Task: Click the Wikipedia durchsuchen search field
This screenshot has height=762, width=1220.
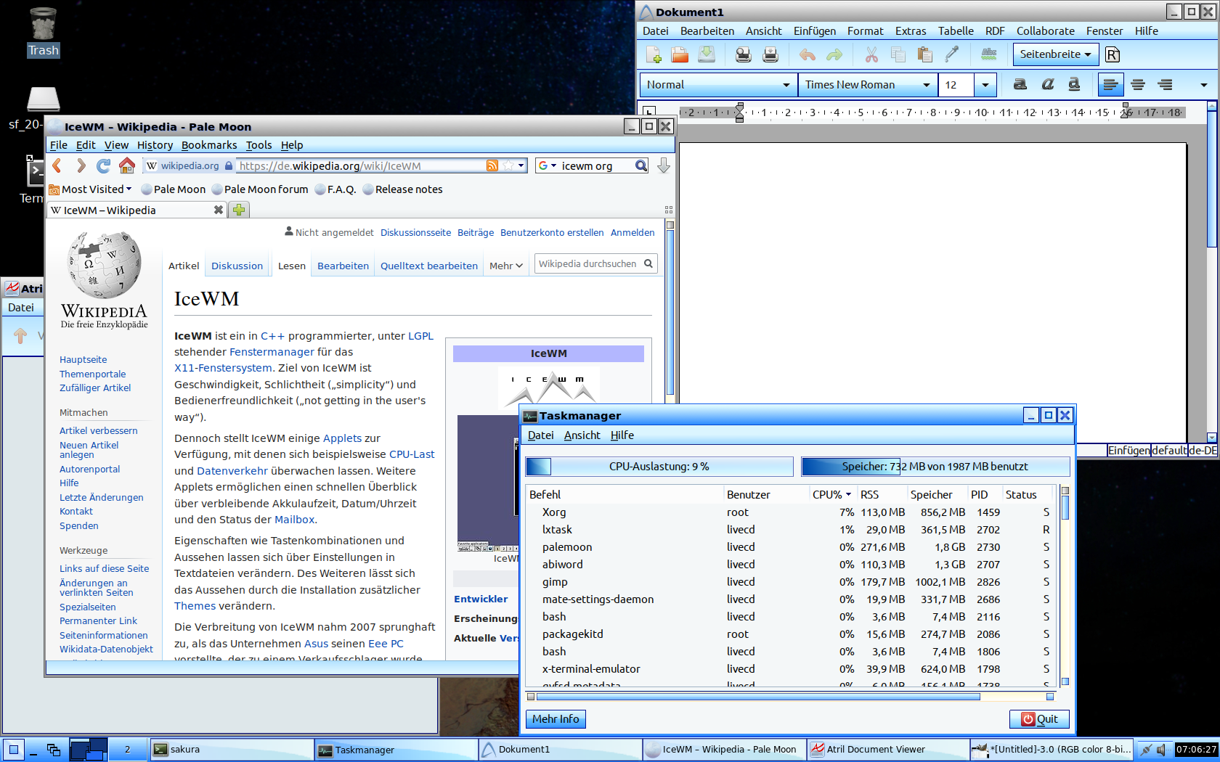Action: (587, 263)
